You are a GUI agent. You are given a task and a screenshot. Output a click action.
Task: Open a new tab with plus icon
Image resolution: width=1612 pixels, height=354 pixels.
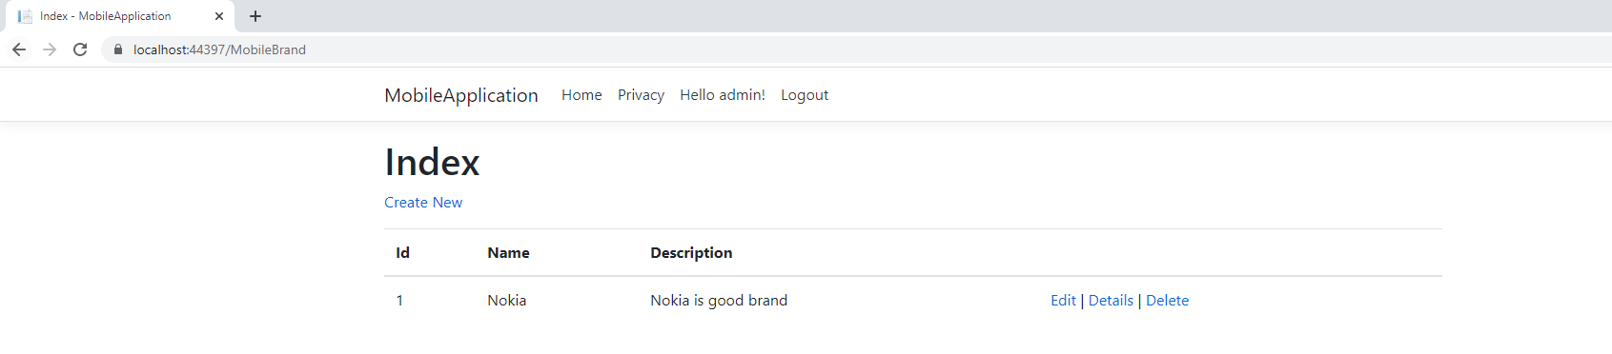255,16
